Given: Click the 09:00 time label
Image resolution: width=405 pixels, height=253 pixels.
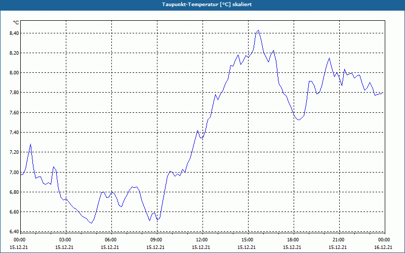Looking at the screenshot, I should coord(157,240).
